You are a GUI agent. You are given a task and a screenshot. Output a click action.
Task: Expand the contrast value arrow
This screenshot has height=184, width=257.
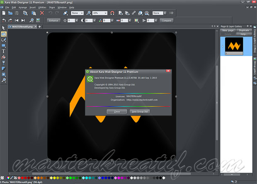point(95,21)
